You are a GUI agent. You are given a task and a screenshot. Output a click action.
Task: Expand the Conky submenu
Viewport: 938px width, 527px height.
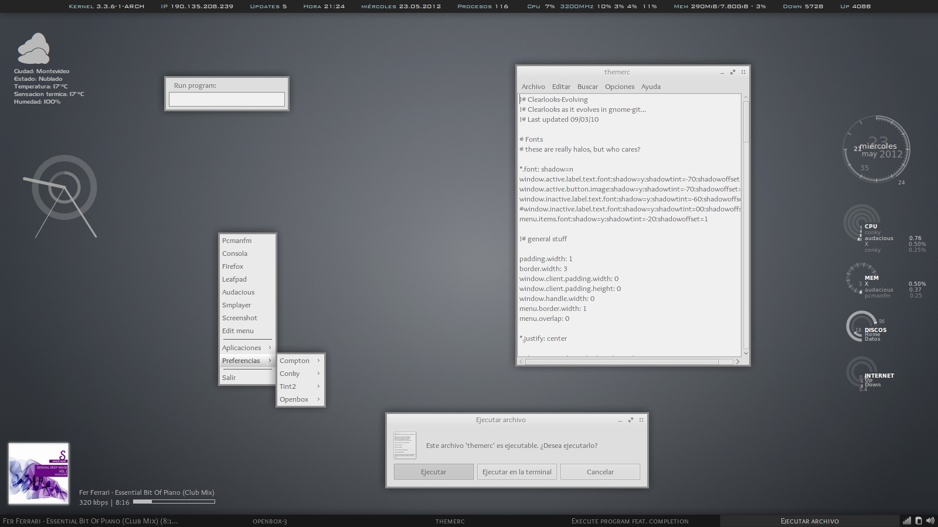tap(301, 374)
